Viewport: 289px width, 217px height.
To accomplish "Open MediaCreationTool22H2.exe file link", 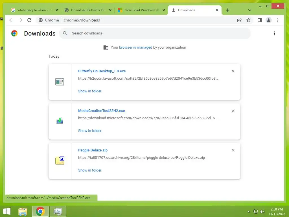I will 101,110.
